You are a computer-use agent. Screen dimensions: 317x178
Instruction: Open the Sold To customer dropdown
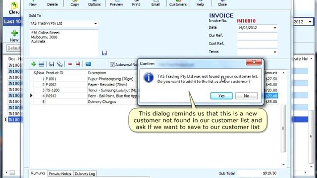click(96, 23)
